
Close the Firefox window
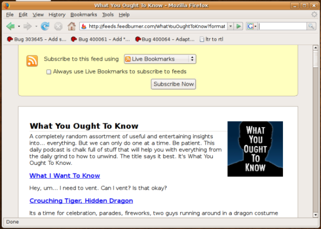coord(314,6)
